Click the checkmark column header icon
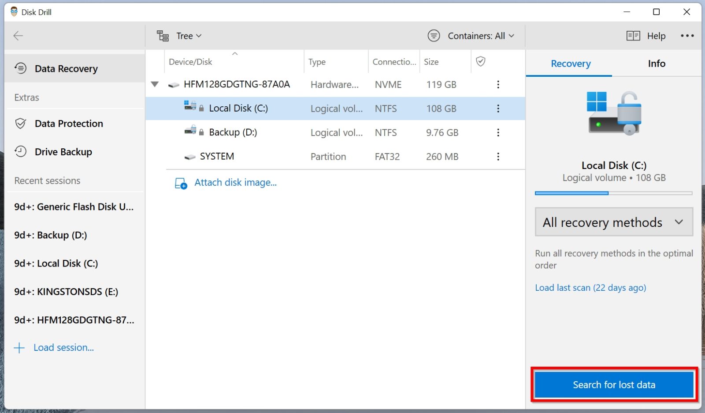Viewport: 705px width, 413px height. pyautogui.click(x=481, y=62)
